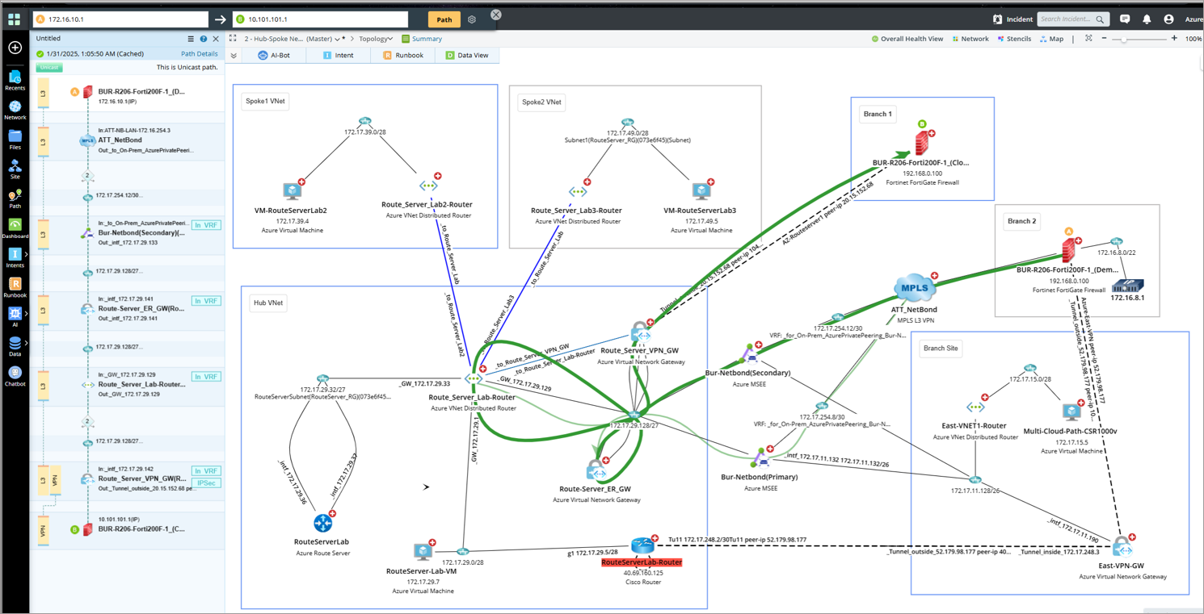The image size is (1204, 614).
Task: Select ATT_NetBond hop in path list
Action: [x=128, y=140]
